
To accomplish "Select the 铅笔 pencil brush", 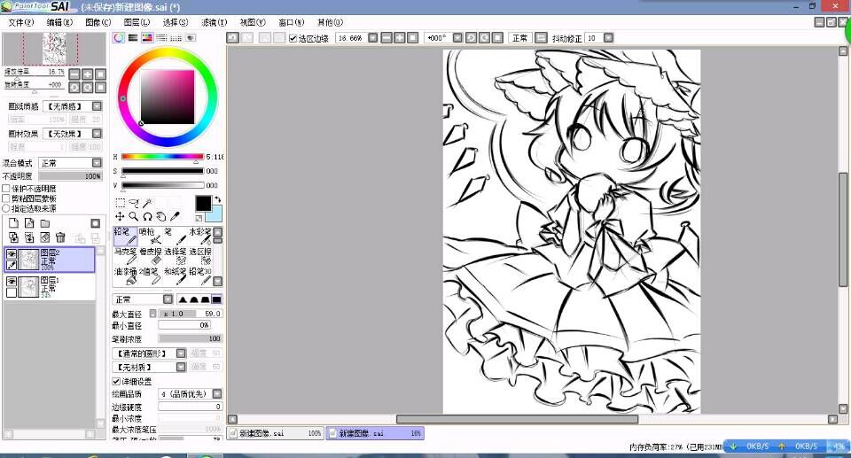I will pyautogui.click(x=125, y=236).
